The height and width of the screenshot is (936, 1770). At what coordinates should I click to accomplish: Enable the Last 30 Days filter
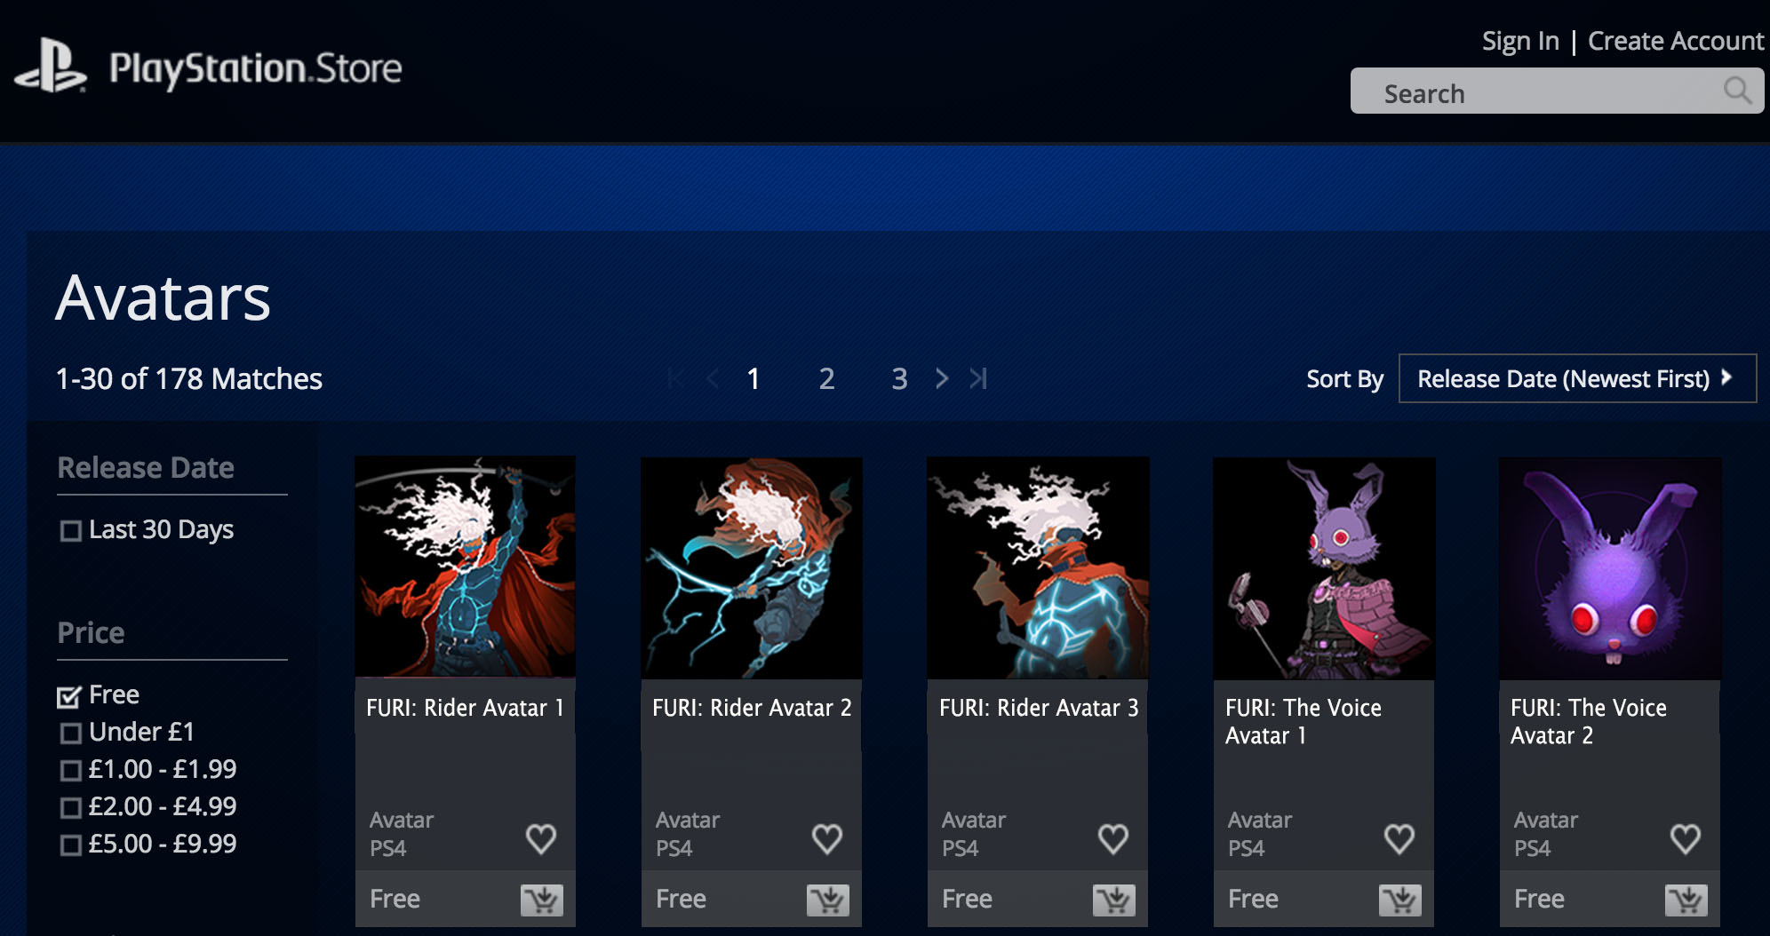point(70,531)
